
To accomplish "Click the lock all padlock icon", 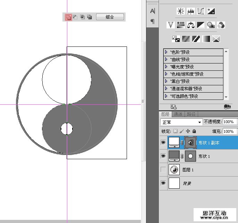I will click(194, 131).
